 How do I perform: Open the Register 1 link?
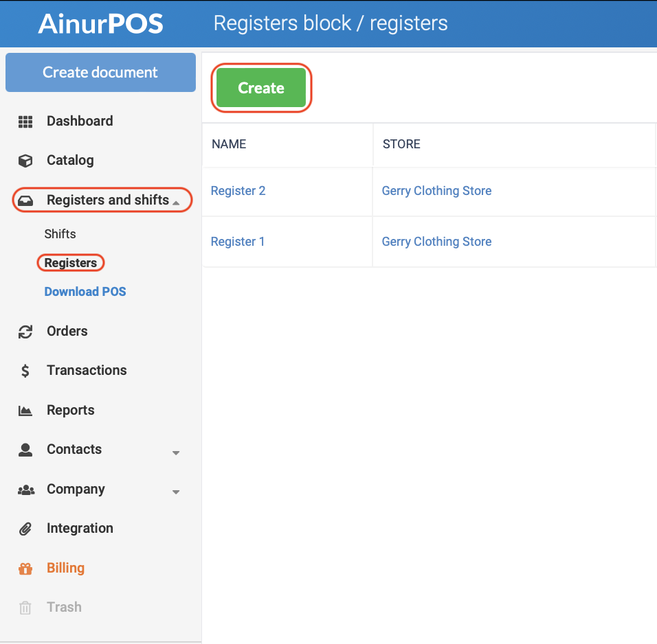238,242
